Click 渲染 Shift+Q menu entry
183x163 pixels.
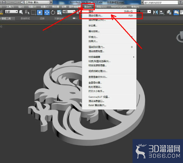coord(109,11)
